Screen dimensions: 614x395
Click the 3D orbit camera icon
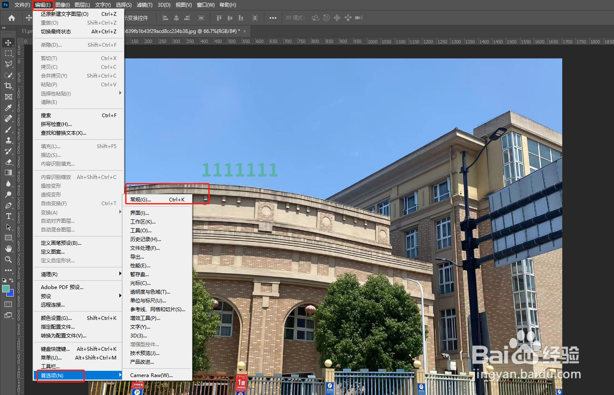[x=316, y=18]
